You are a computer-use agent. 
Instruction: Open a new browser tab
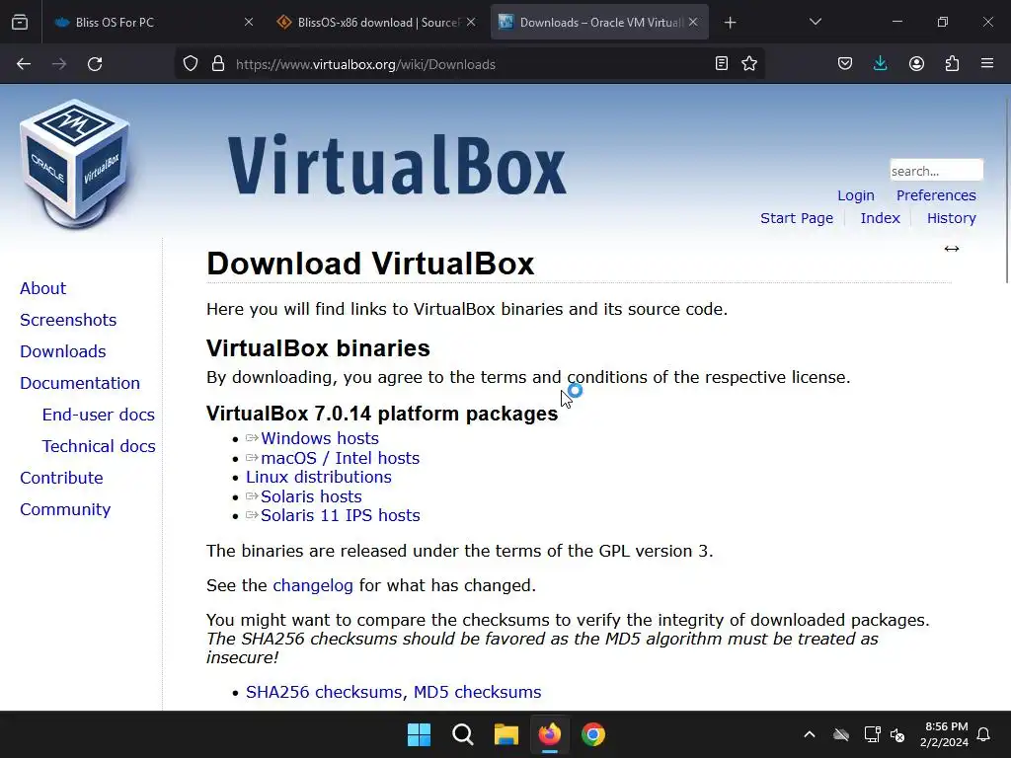point(730,23)
